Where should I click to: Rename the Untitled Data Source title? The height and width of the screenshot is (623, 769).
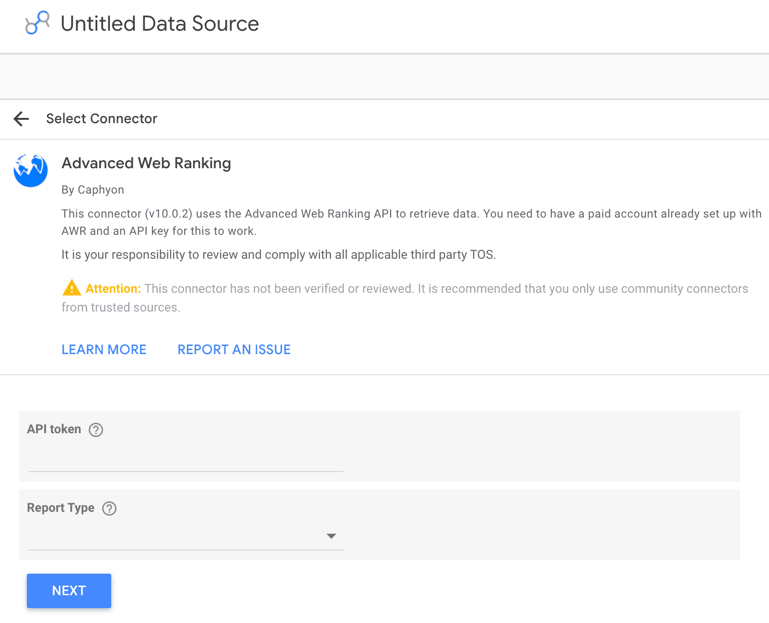pyautogui.click(x=160, y=23)
